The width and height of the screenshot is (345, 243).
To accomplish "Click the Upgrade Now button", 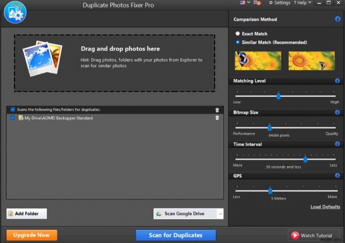I will click(x=31, y=235).
